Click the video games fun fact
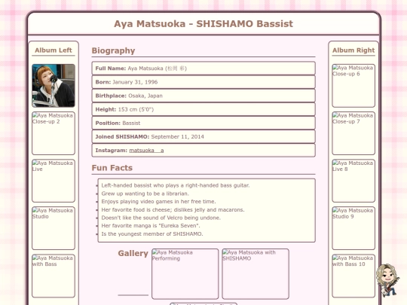 tap(158, 202)
